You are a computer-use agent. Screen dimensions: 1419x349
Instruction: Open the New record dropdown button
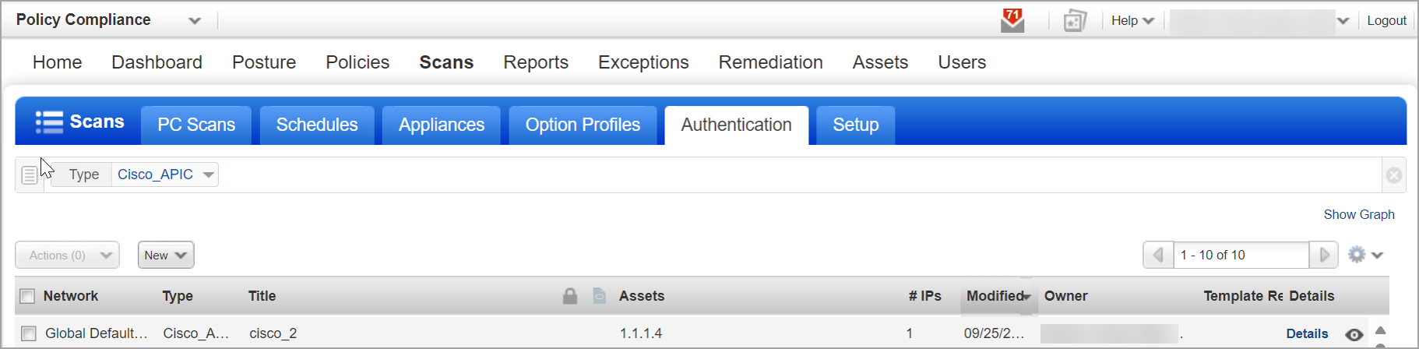point(166,255)
